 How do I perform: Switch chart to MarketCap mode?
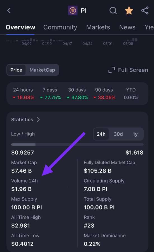click(x=42, y=70)
